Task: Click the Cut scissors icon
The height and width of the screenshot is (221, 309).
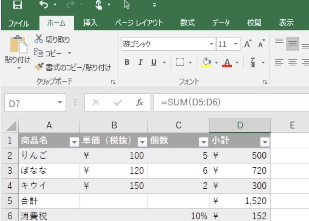Action: 39,39
